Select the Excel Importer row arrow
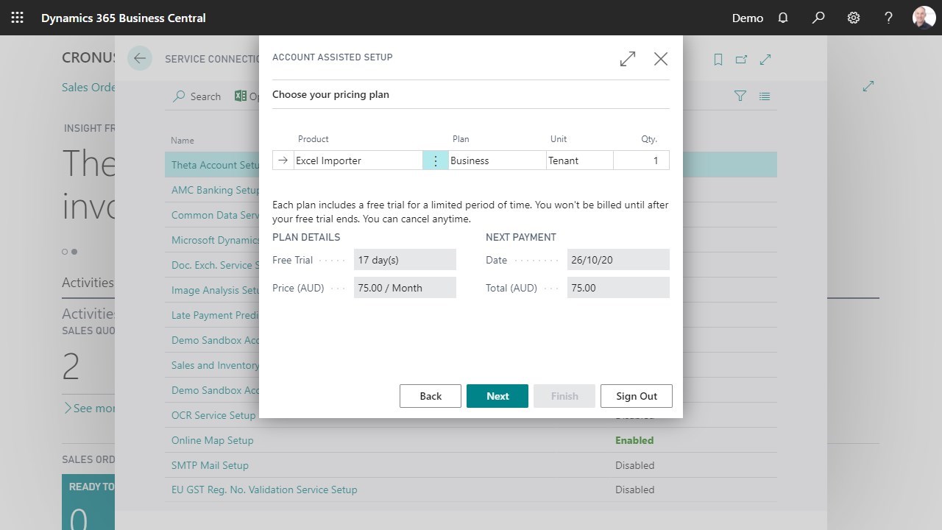This screenshot has width=942, height=530. coord(283,160)
